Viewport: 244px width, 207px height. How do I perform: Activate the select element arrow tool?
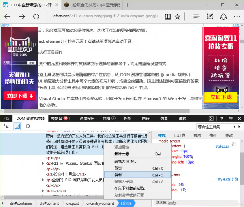pos(6,126)
